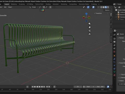The width and height of the screenshot is (125, 94).
Task: Toggle viewport overlays button
Action: click(93, 7)
